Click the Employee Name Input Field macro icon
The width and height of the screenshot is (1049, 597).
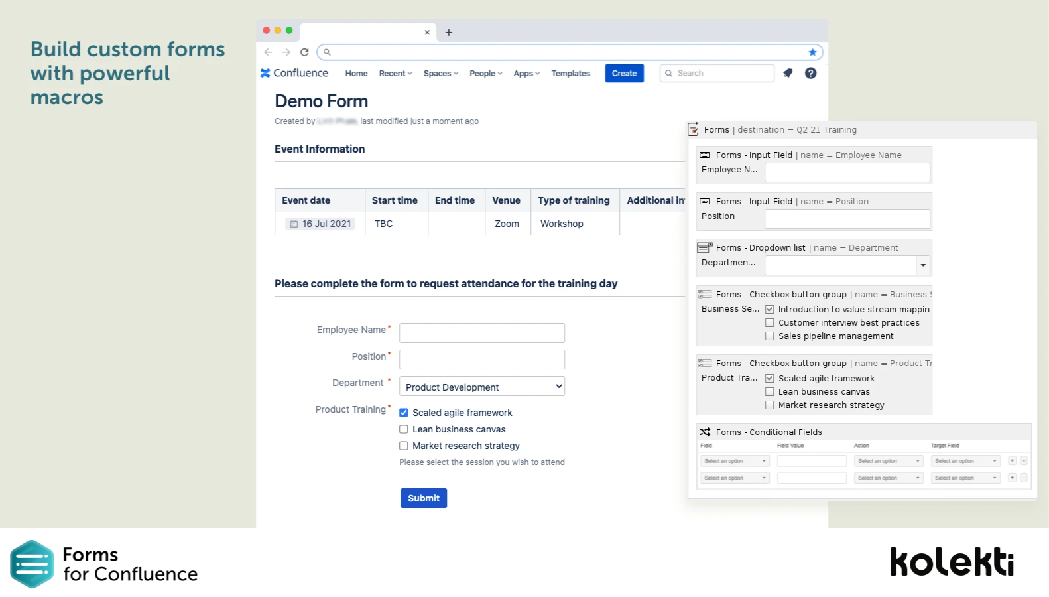705,155
